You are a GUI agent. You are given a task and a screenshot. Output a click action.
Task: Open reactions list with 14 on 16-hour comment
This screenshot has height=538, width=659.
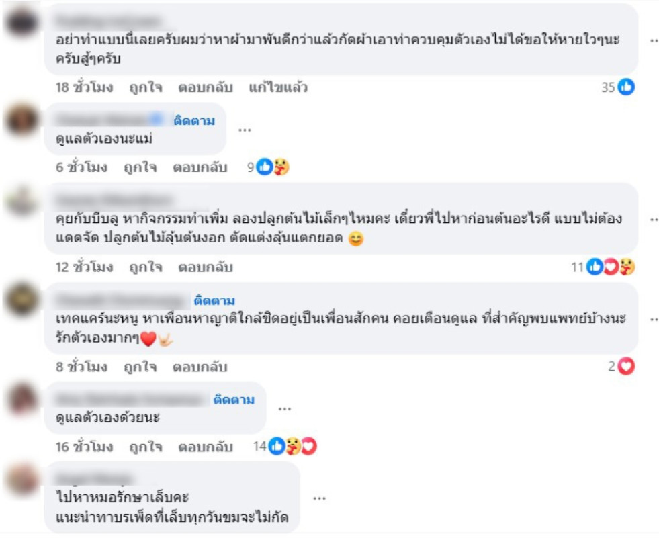pyautogui.click(x=285, y=447)
